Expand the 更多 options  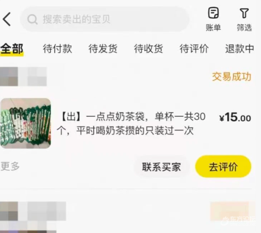pyautogui.click(x=10, y=166)
